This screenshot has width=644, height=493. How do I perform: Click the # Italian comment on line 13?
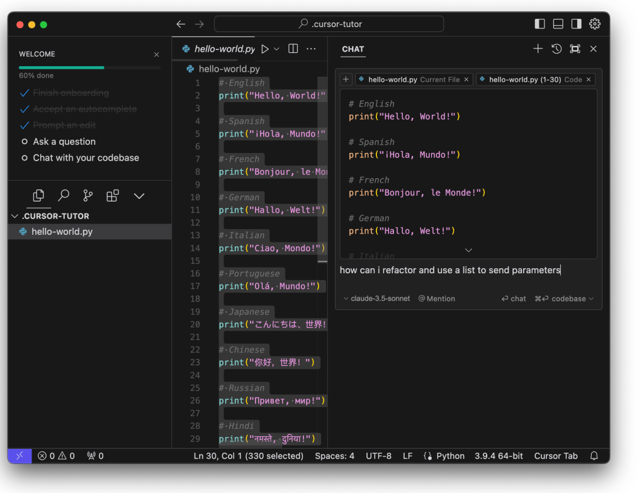[242, 235]
